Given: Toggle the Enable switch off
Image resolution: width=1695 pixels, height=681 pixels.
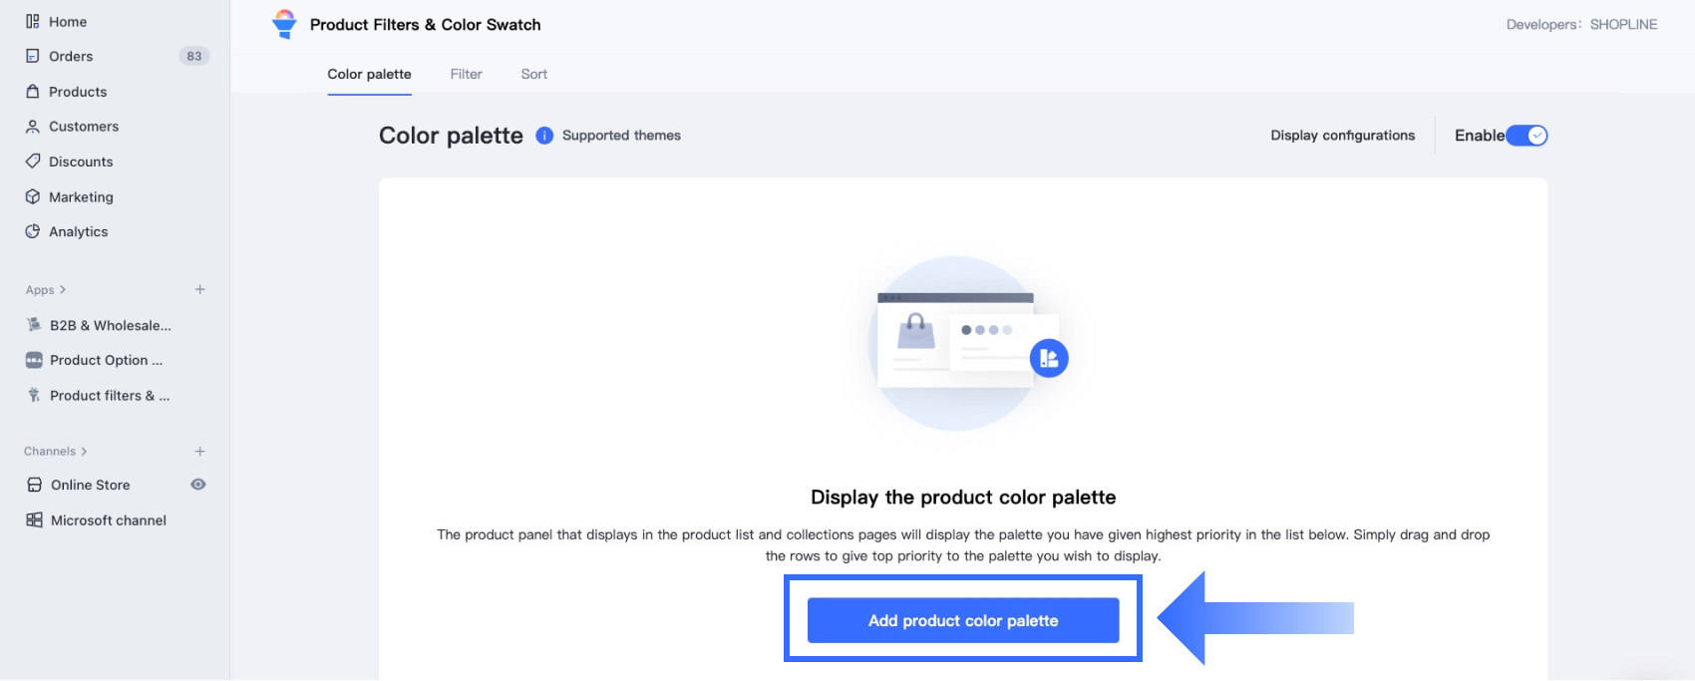Looking at the screenshot, I should coord(1525,136).
